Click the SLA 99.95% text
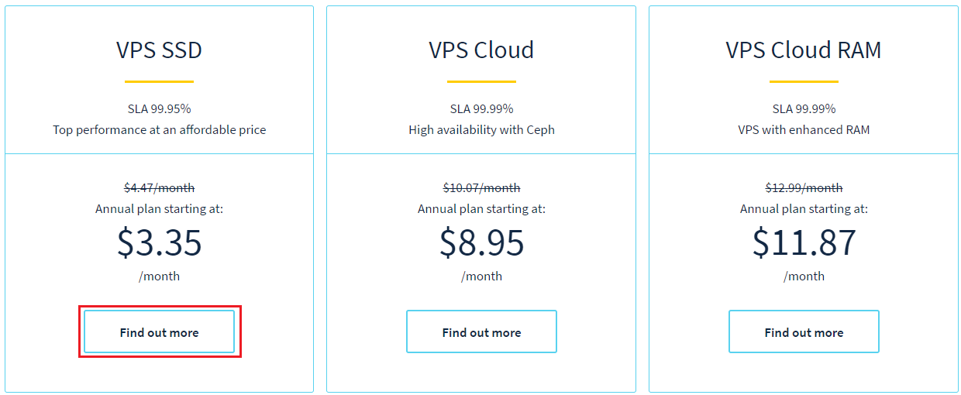Screen dimensions: 961x395 tap(159, 108)
